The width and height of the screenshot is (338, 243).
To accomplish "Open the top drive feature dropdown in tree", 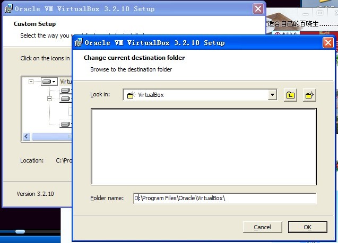I will point(49,82).
